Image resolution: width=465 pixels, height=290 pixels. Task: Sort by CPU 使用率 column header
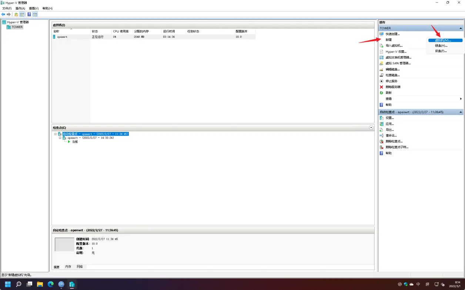pos(122,31)
